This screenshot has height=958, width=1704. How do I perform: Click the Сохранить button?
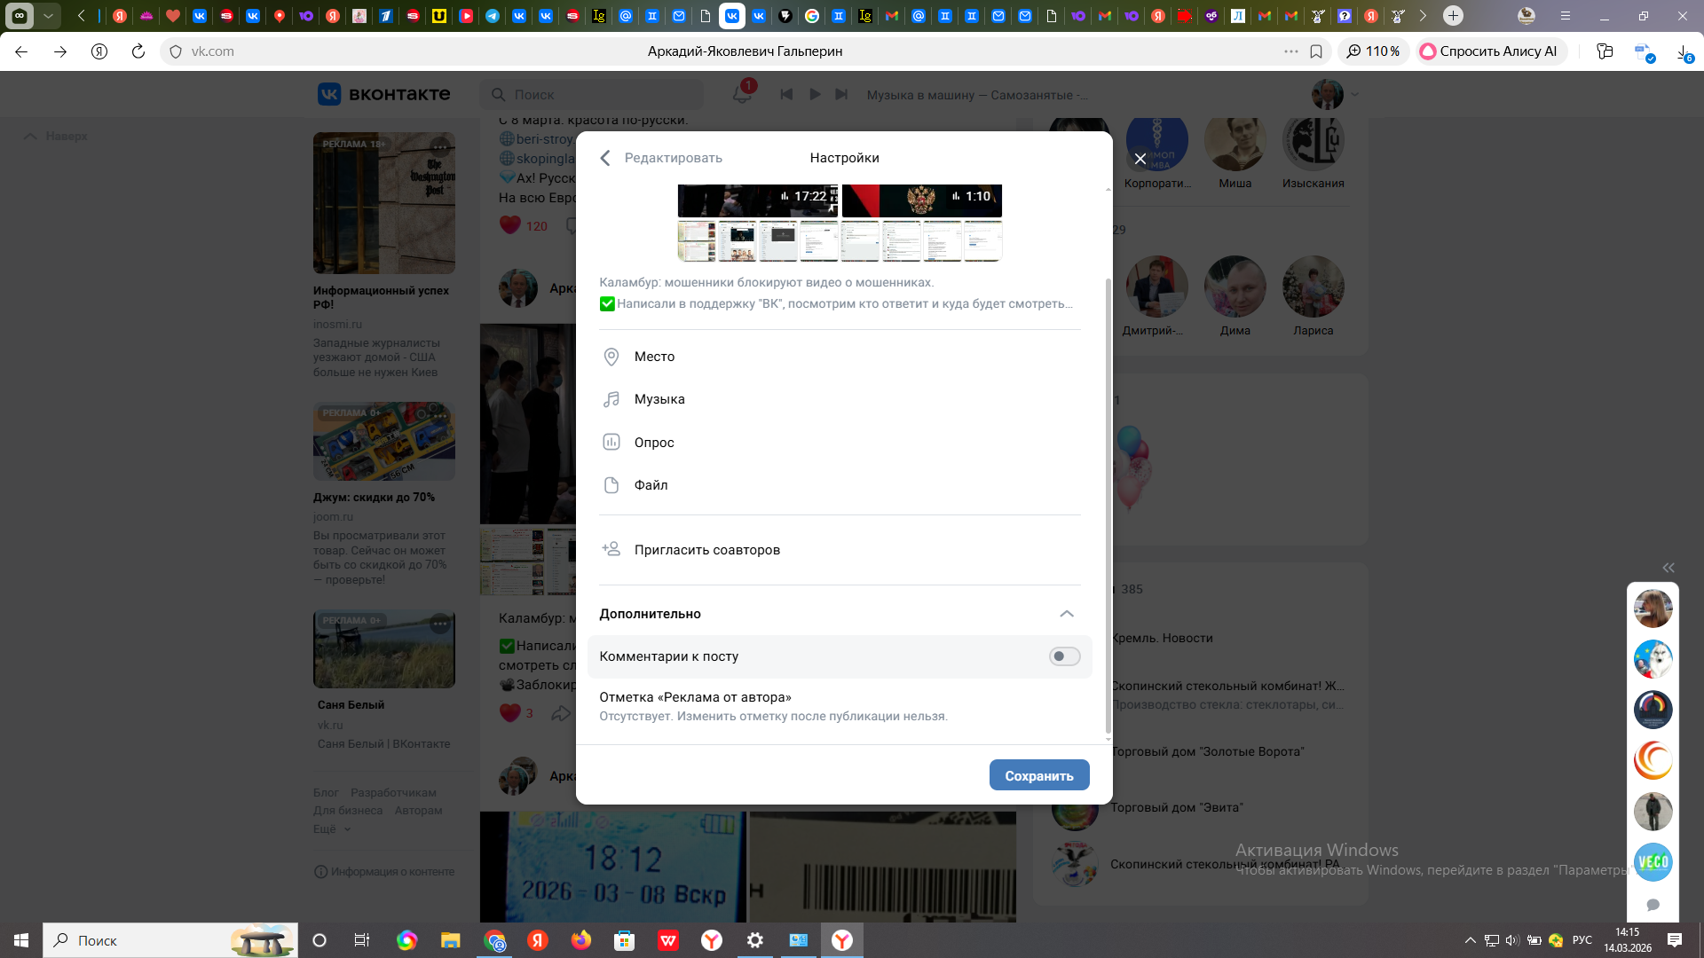tap(1038, 775)
